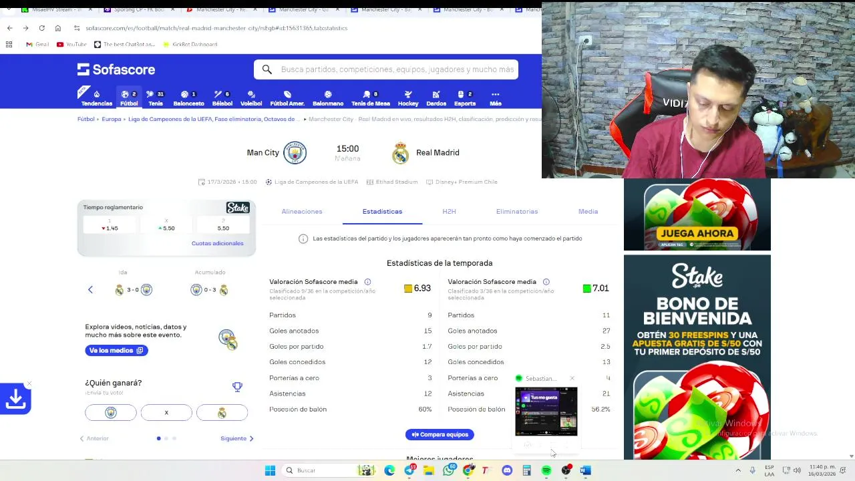Image resolution: width=855 pixels, height=481 pixels.
Task: Click the Man City crest
Action: pyautogui.click(x=295, y=152)
